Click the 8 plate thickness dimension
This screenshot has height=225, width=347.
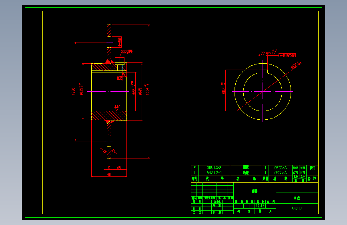point(109,168)
